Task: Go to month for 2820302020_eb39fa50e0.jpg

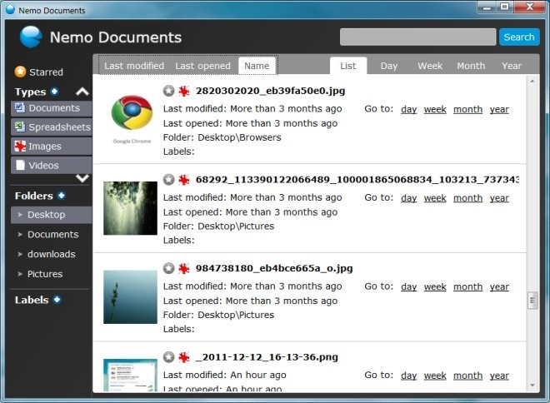Action: (x=468, y=109)
